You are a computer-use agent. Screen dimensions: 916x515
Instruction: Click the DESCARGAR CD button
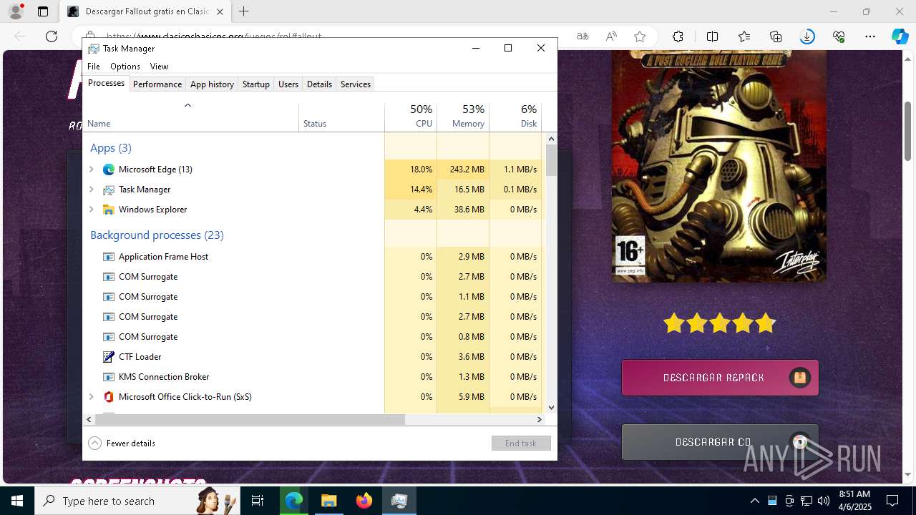pos(720,442)
